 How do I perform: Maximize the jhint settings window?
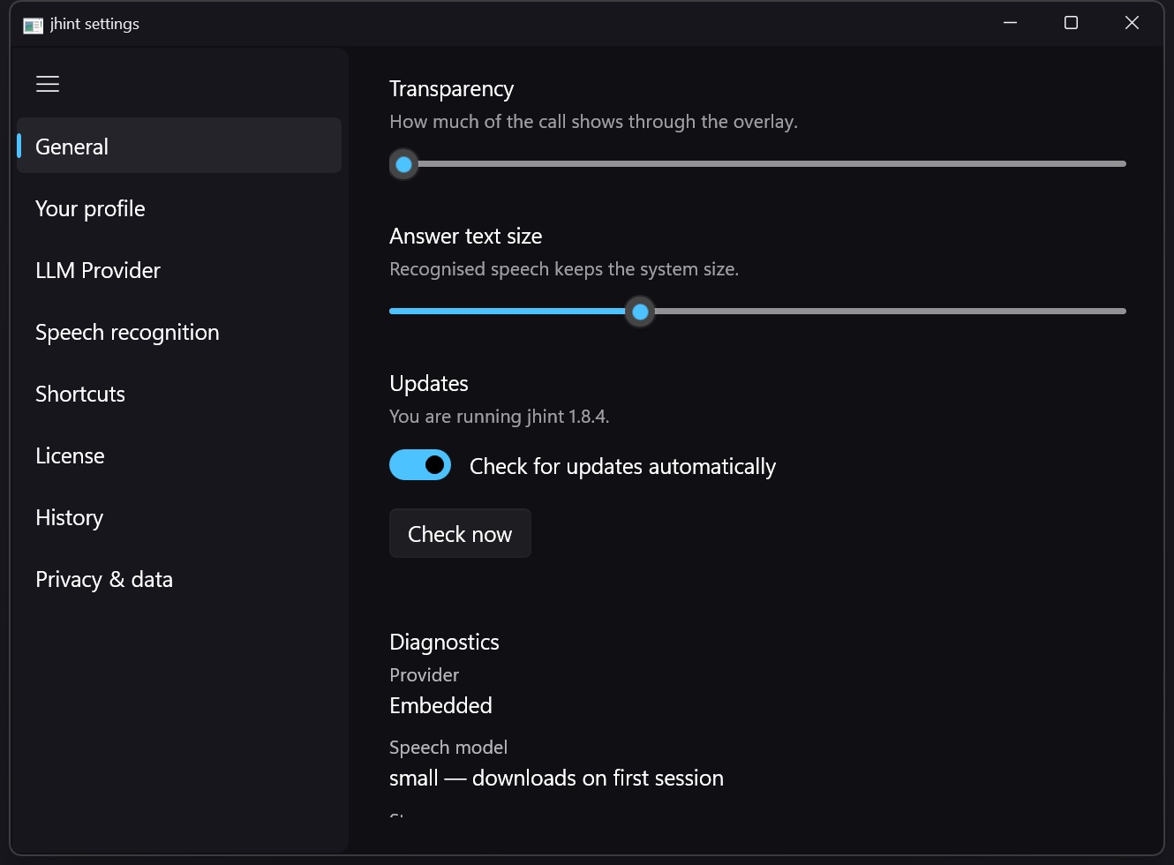[x=1071, y=23]
